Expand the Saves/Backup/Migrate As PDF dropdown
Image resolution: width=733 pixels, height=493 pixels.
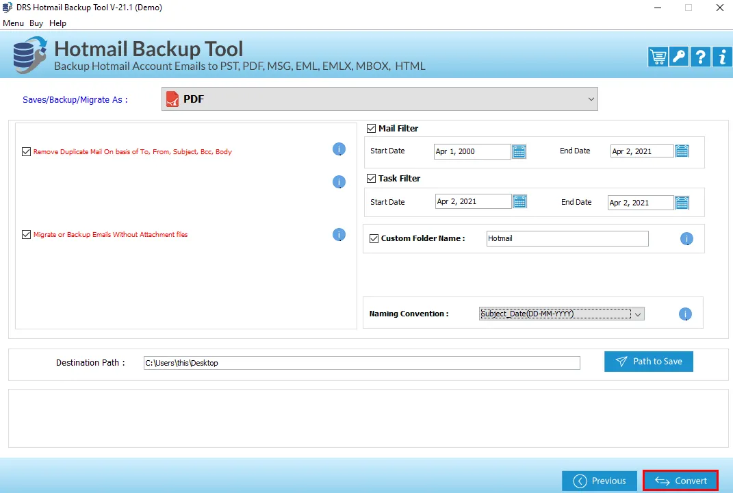point(380,99)
